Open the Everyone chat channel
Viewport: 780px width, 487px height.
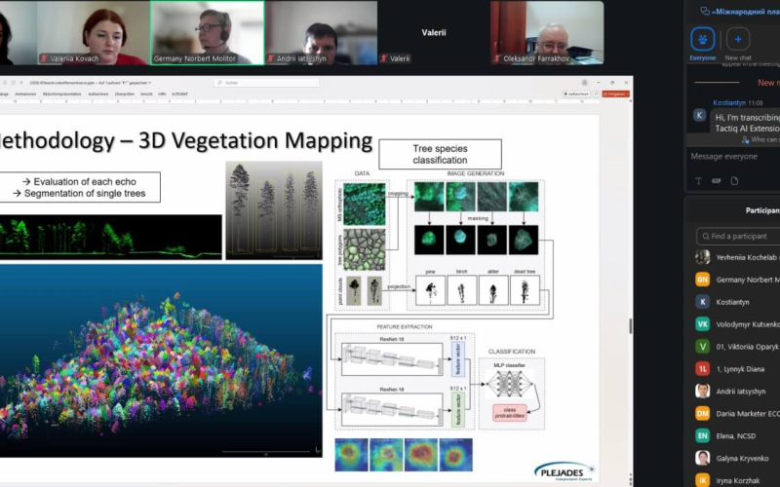702,39
